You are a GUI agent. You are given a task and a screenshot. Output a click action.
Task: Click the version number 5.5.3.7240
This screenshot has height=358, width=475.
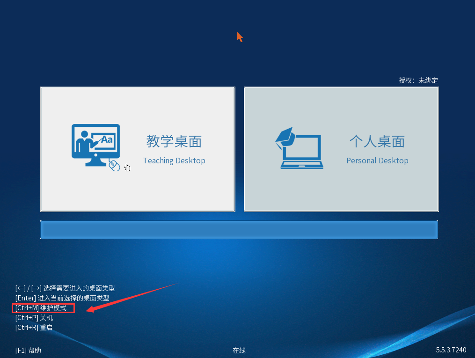coord(451,350)
